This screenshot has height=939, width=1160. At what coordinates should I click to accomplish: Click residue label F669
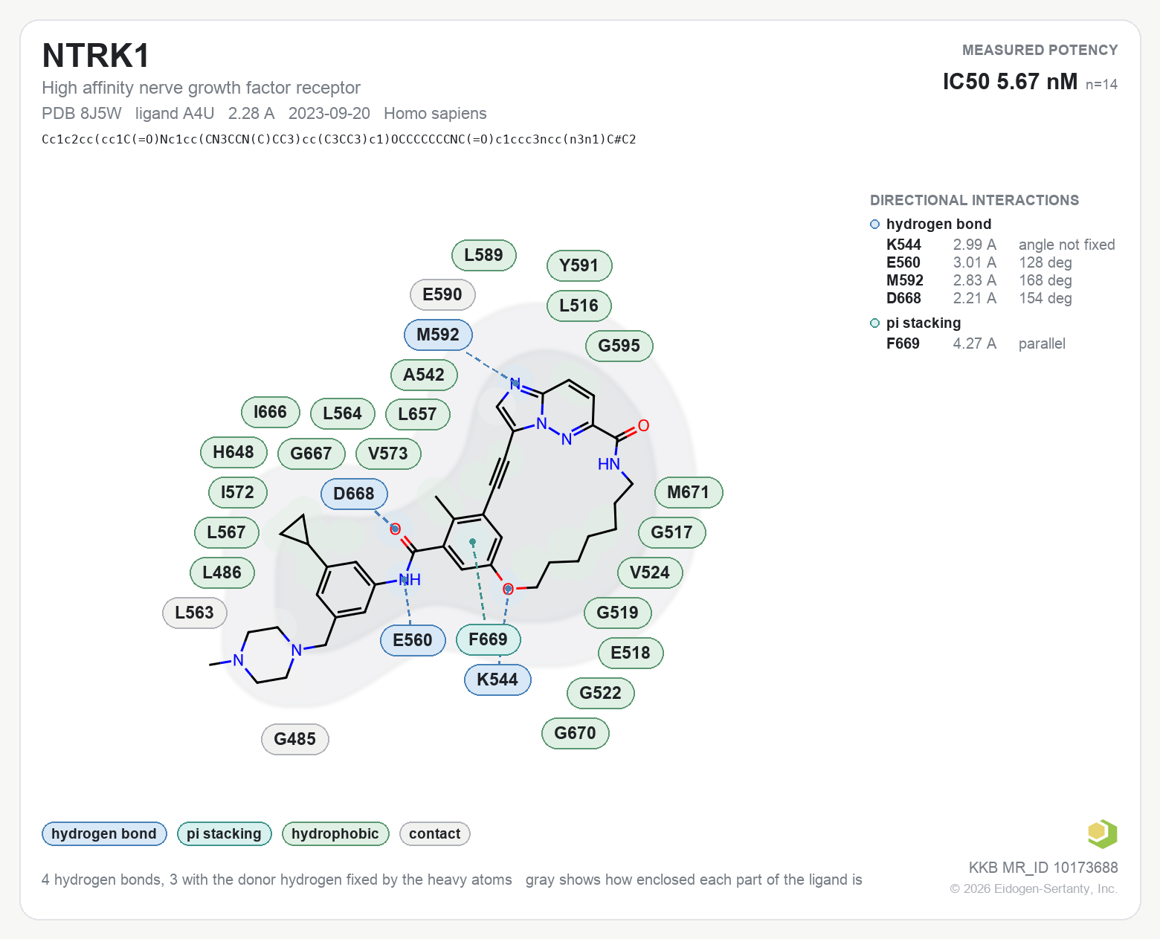pos(488,639)
